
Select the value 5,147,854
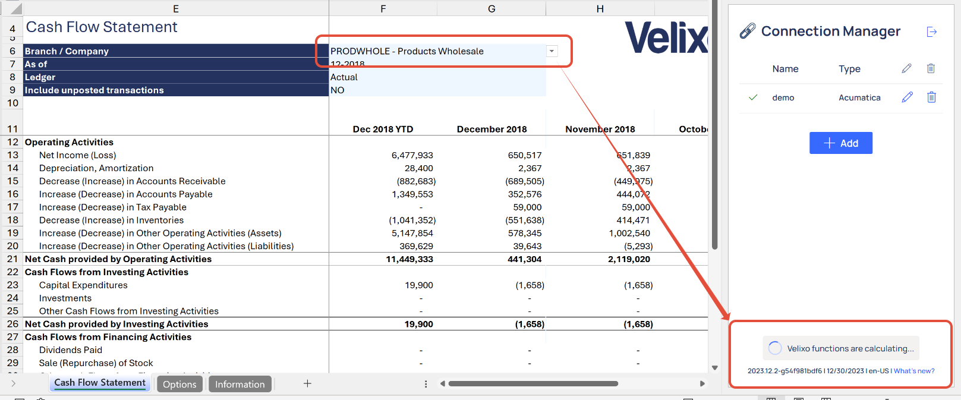[412, 233]
